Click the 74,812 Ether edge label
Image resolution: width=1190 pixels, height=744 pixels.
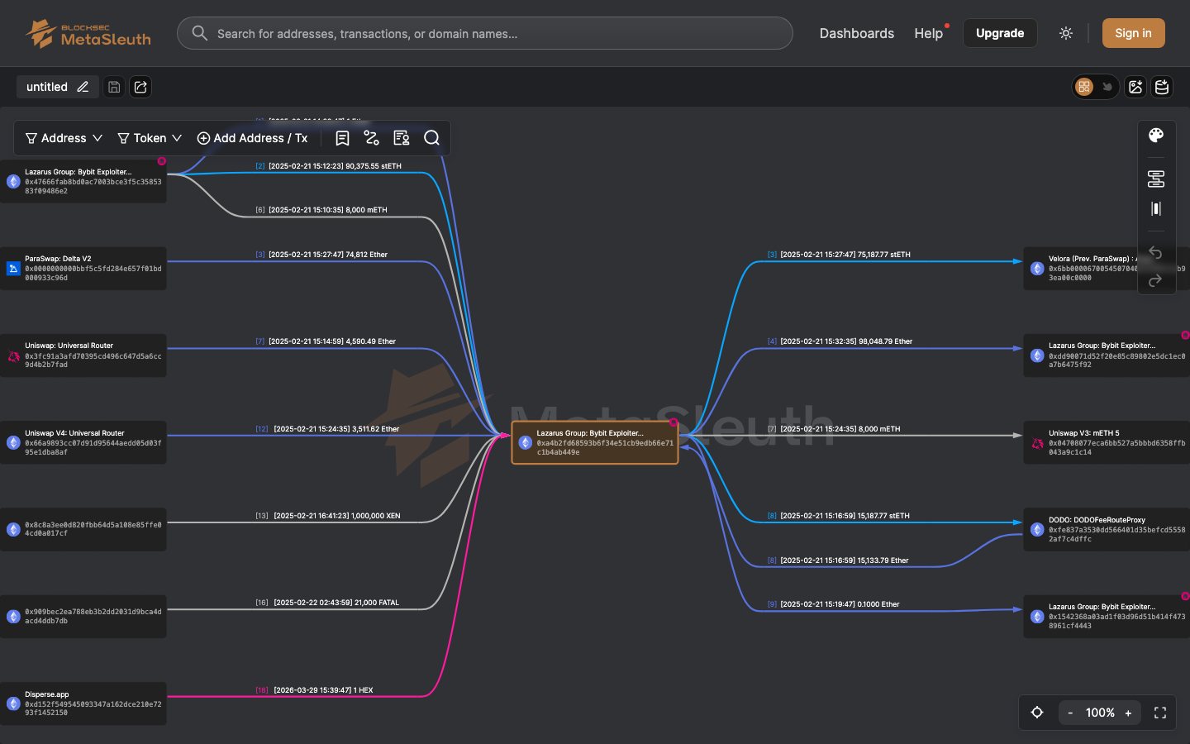(x=321, y=255)
